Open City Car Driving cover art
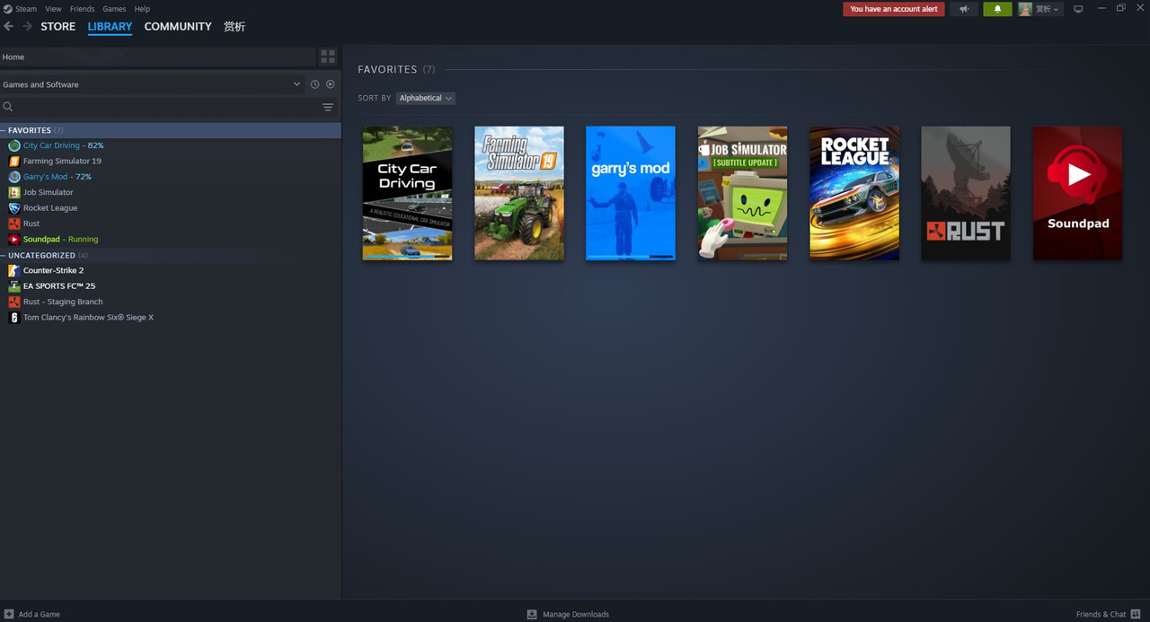 [x=407, y=193]
